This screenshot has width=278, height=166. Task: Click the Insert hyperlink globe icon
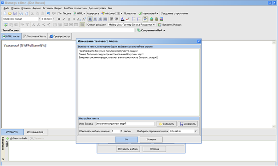152,19
